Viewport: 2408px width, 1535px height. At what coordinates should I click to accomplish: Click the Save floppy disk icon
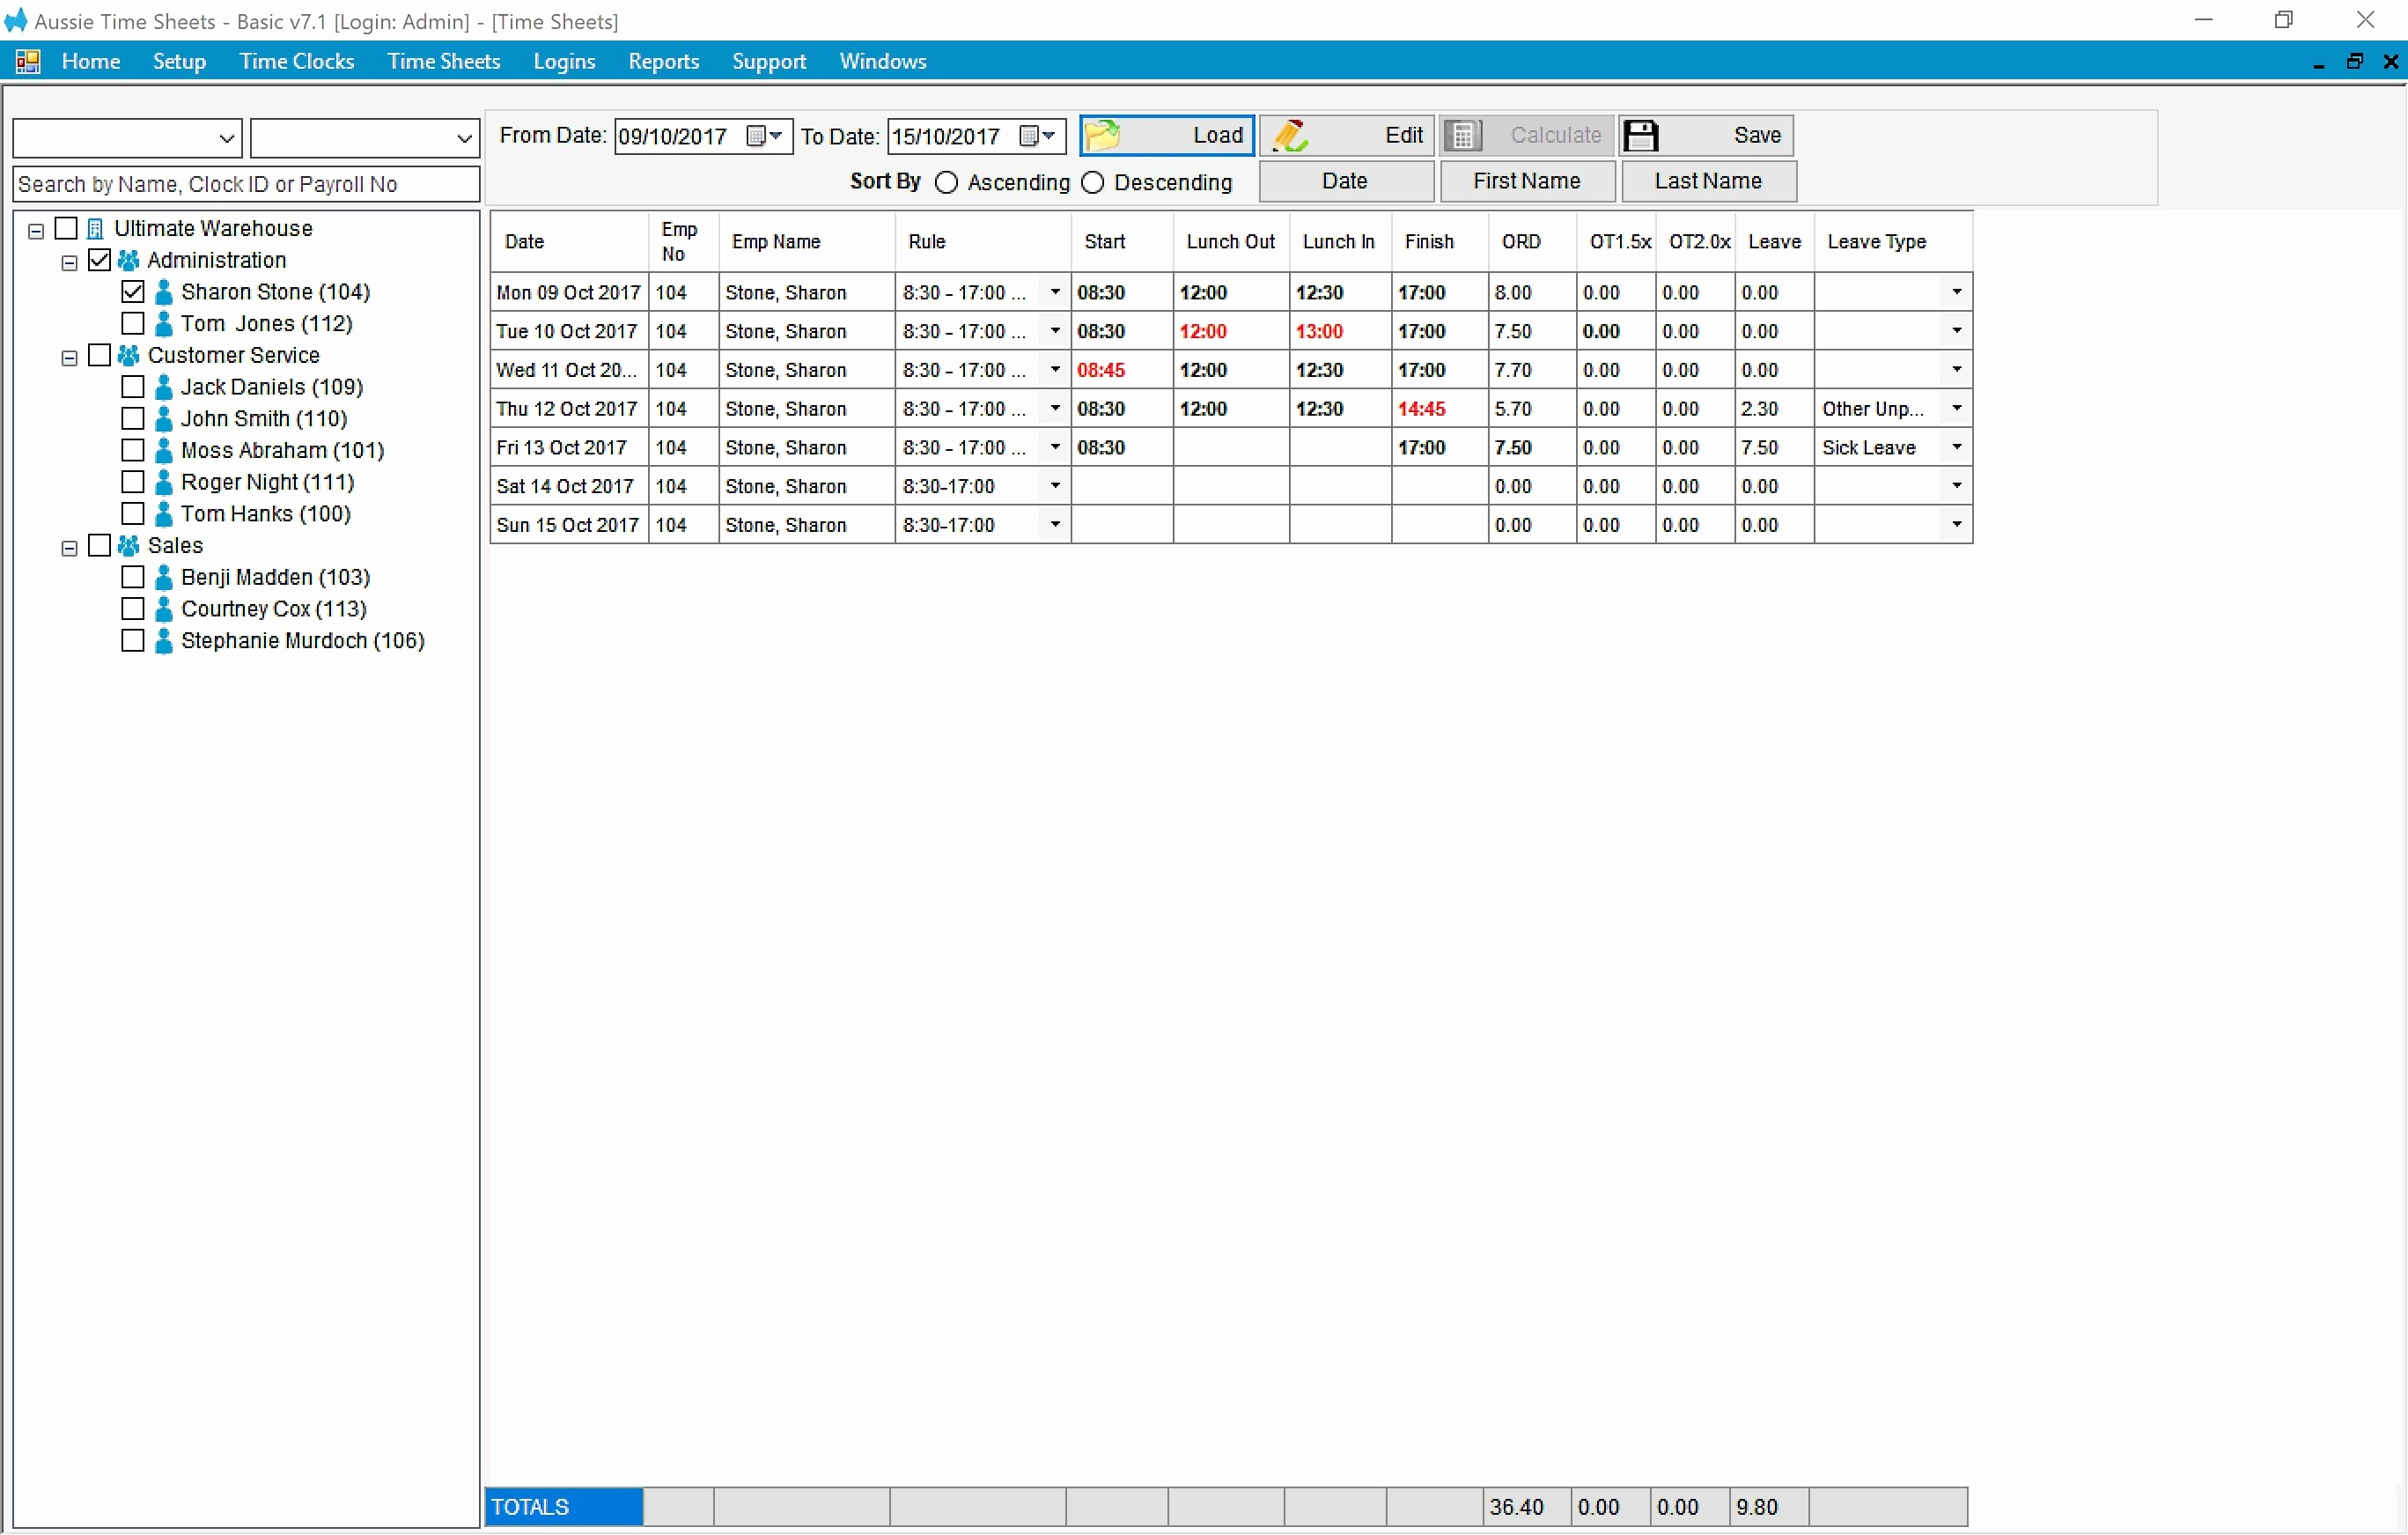1641,135
